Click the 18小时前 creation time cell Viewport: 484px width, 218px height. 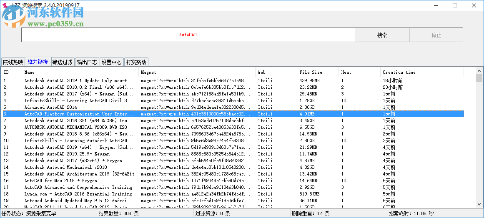[x=393, y=80]
